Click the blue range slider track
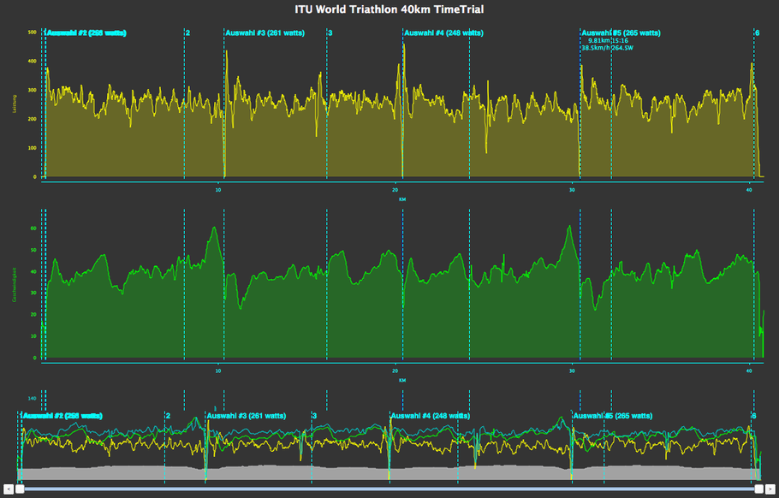 tap(389, 489)
